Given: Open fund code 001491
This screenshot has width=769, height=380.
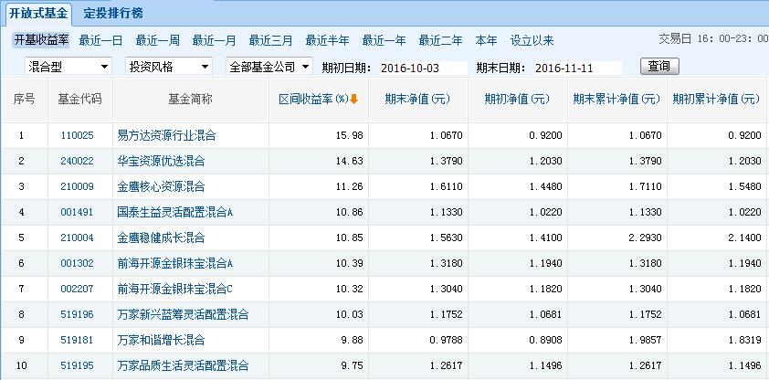Looking at the screenshot, I should point(77,212).
